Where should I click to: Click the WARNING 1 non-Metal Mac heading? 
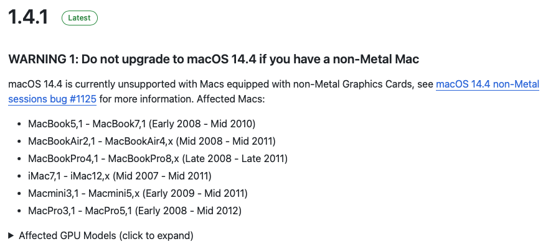pyautogui.click(x=214, y=59)
